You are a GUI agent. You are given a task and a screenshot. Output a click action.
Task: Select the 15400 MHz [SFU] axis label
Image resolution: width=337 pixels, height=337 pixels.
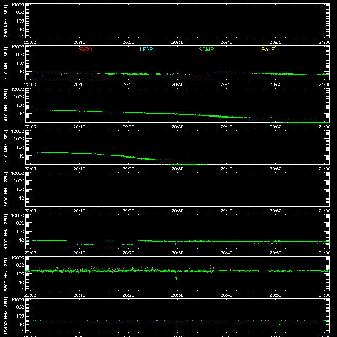[x=5, y=316]
